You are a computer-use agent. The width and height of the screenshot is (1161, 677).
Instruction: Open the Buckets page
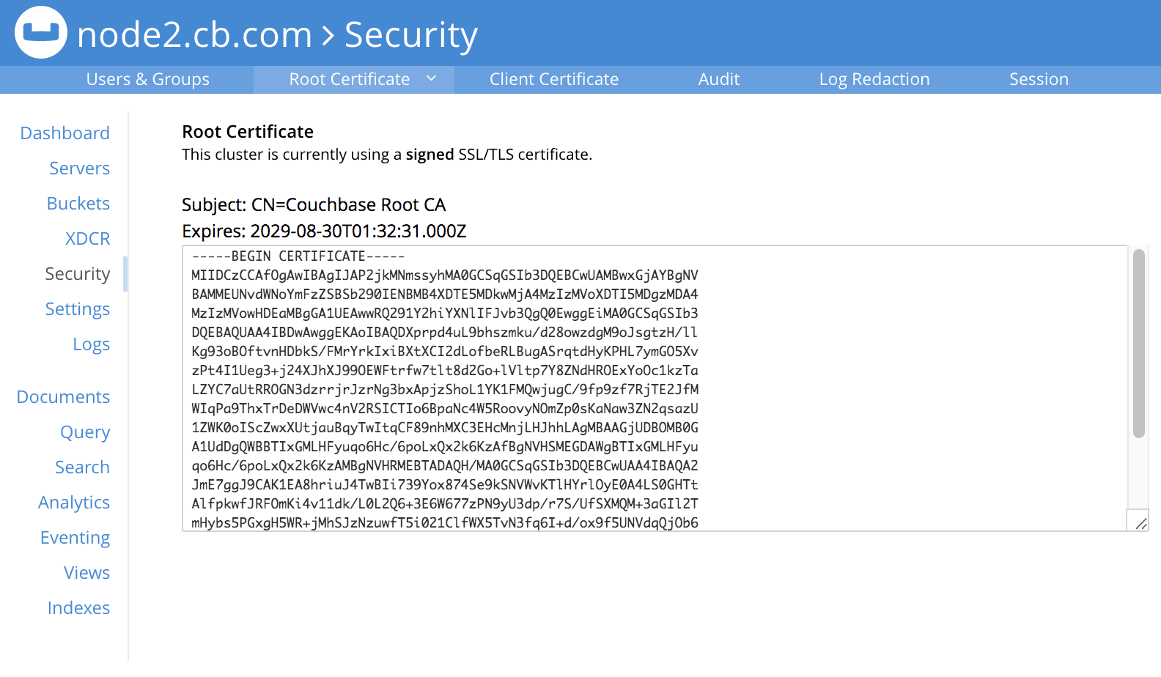click(x=78, y=204)
